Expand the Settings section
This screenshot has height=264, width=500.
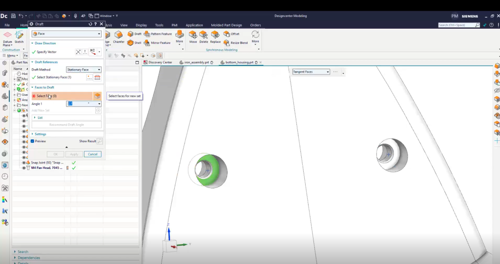(x=40, y=134)
